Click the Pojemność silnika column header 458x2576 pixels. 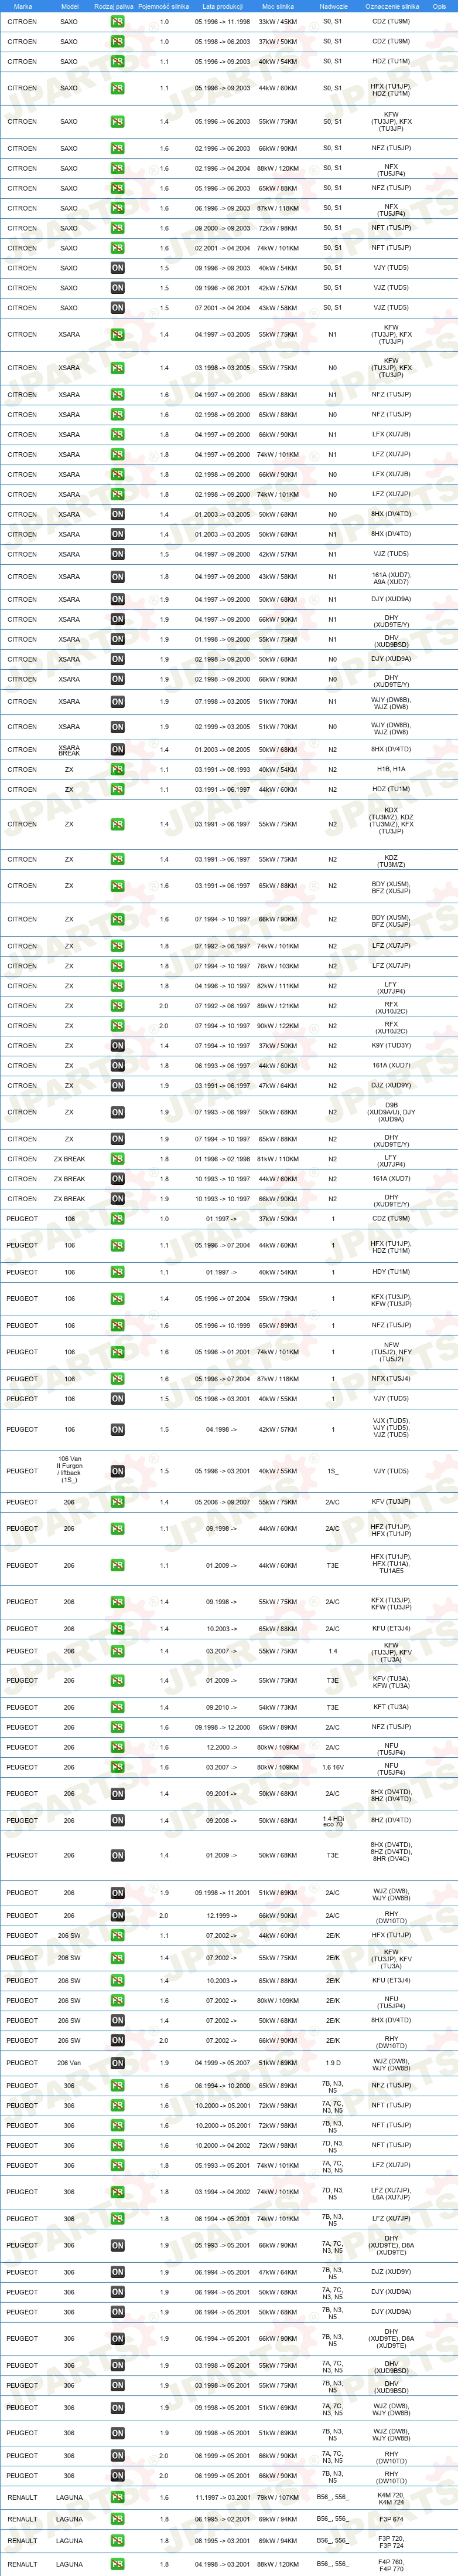click(x=163, y=6)
